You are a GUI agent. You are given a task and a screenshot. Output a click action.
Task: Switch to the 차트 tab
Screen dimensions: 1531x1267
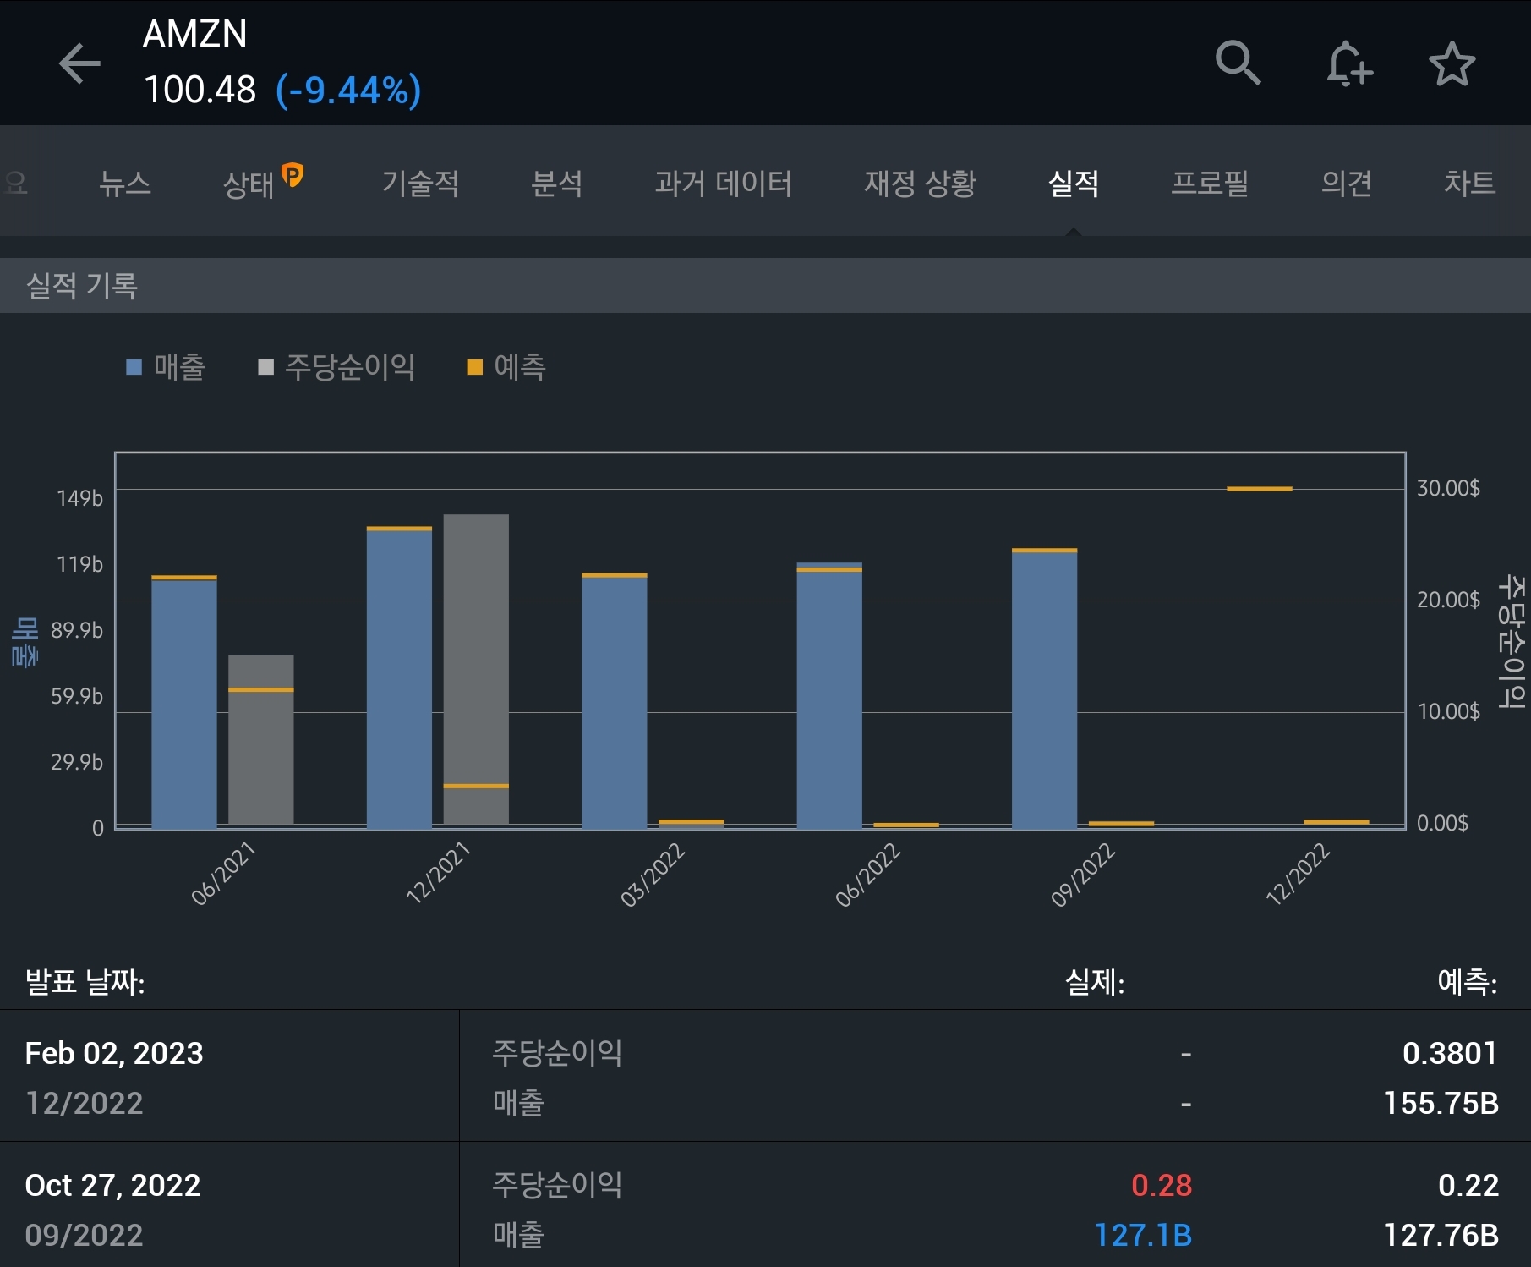tap(1469, 183)
